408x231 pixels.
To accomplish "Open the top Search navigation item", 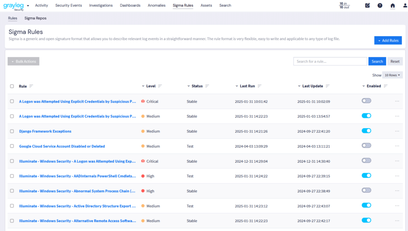I will click(225, 5).
